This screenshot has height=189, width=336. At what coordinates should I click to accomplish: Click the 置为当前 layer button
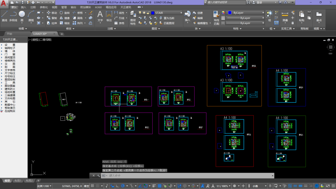click(x=169, y=18)
